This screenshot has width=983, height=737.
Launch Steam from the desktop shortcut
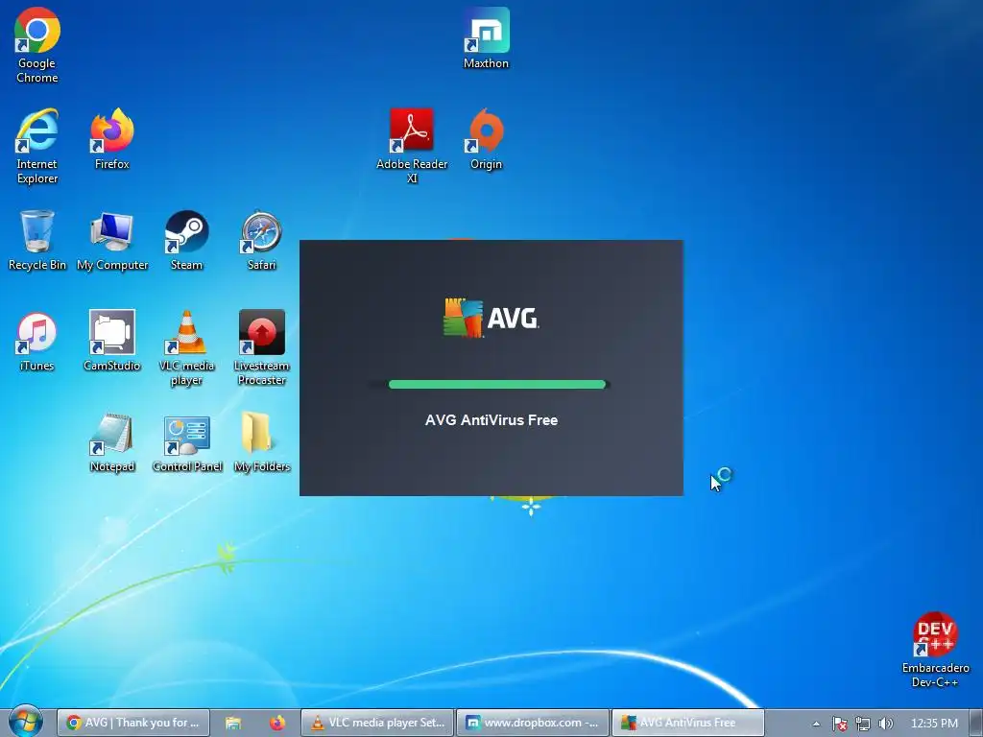(187, 240)
